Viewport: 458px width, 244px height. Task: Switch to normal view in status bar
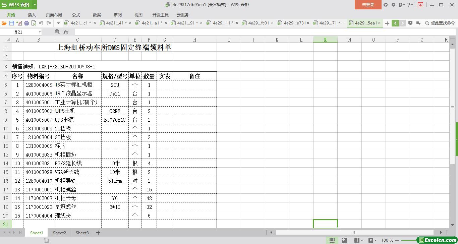332,240
